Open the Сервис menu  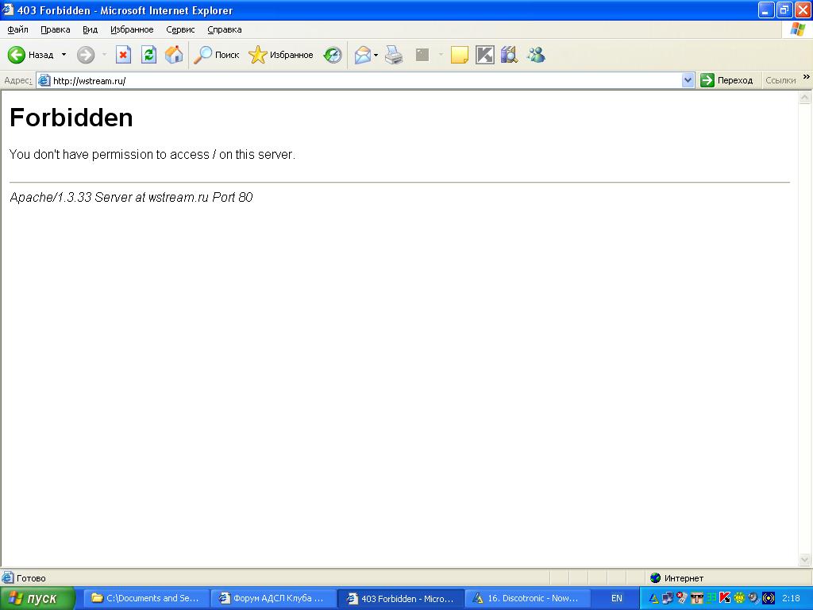pyautogui.click(x=180, y=29)
